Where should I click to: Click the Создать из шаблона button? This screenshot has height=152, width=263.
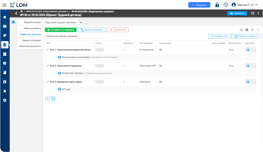click(246, 36)
